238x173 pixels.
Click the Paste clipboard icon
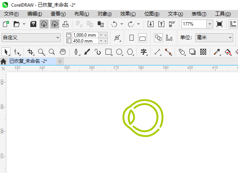click(101, 24)
